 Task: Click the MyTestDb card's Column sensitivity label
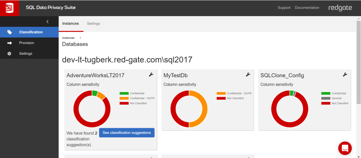pos(180,85)
